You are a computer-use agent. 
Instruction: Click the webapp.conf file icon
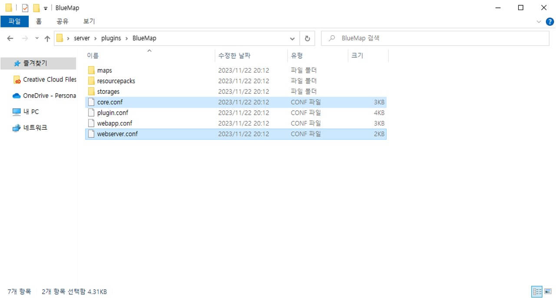click(x=91, y=123)
